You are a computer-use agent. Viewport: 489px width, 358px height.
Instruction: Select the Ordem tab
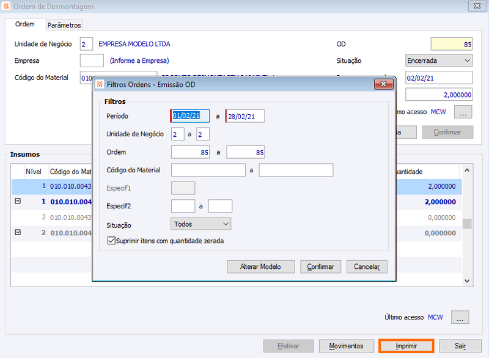click(x=25, y=24)
